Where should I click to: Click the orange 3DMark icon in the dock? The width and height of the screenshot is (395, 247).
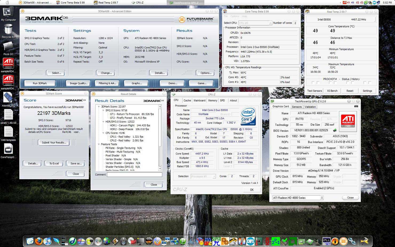(x=343, y=241)
